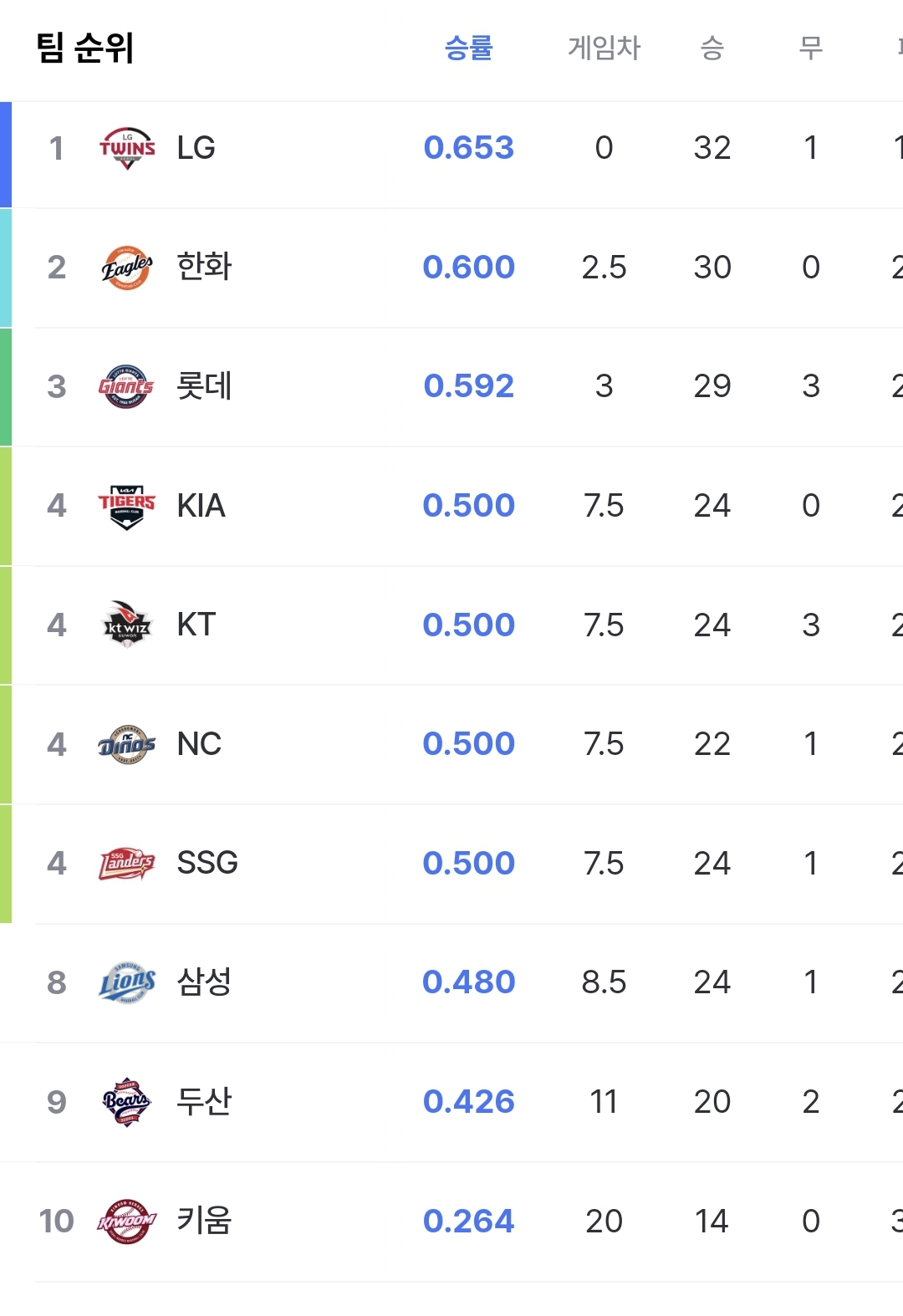Select the 승 column header

[x=712, y=48]
